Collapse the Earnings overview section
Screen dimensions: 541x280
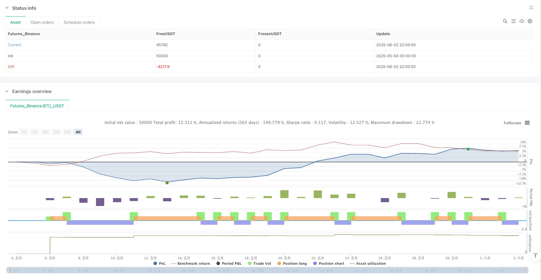click(x=7, y=91)
